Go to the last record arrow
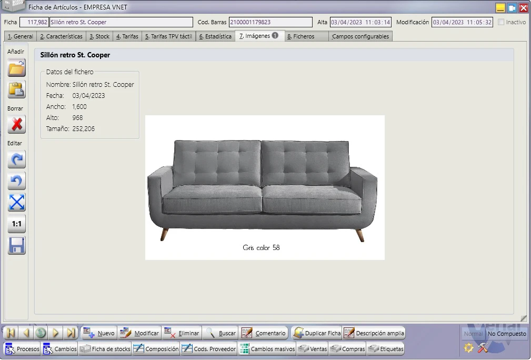 [x=71, y=333]
